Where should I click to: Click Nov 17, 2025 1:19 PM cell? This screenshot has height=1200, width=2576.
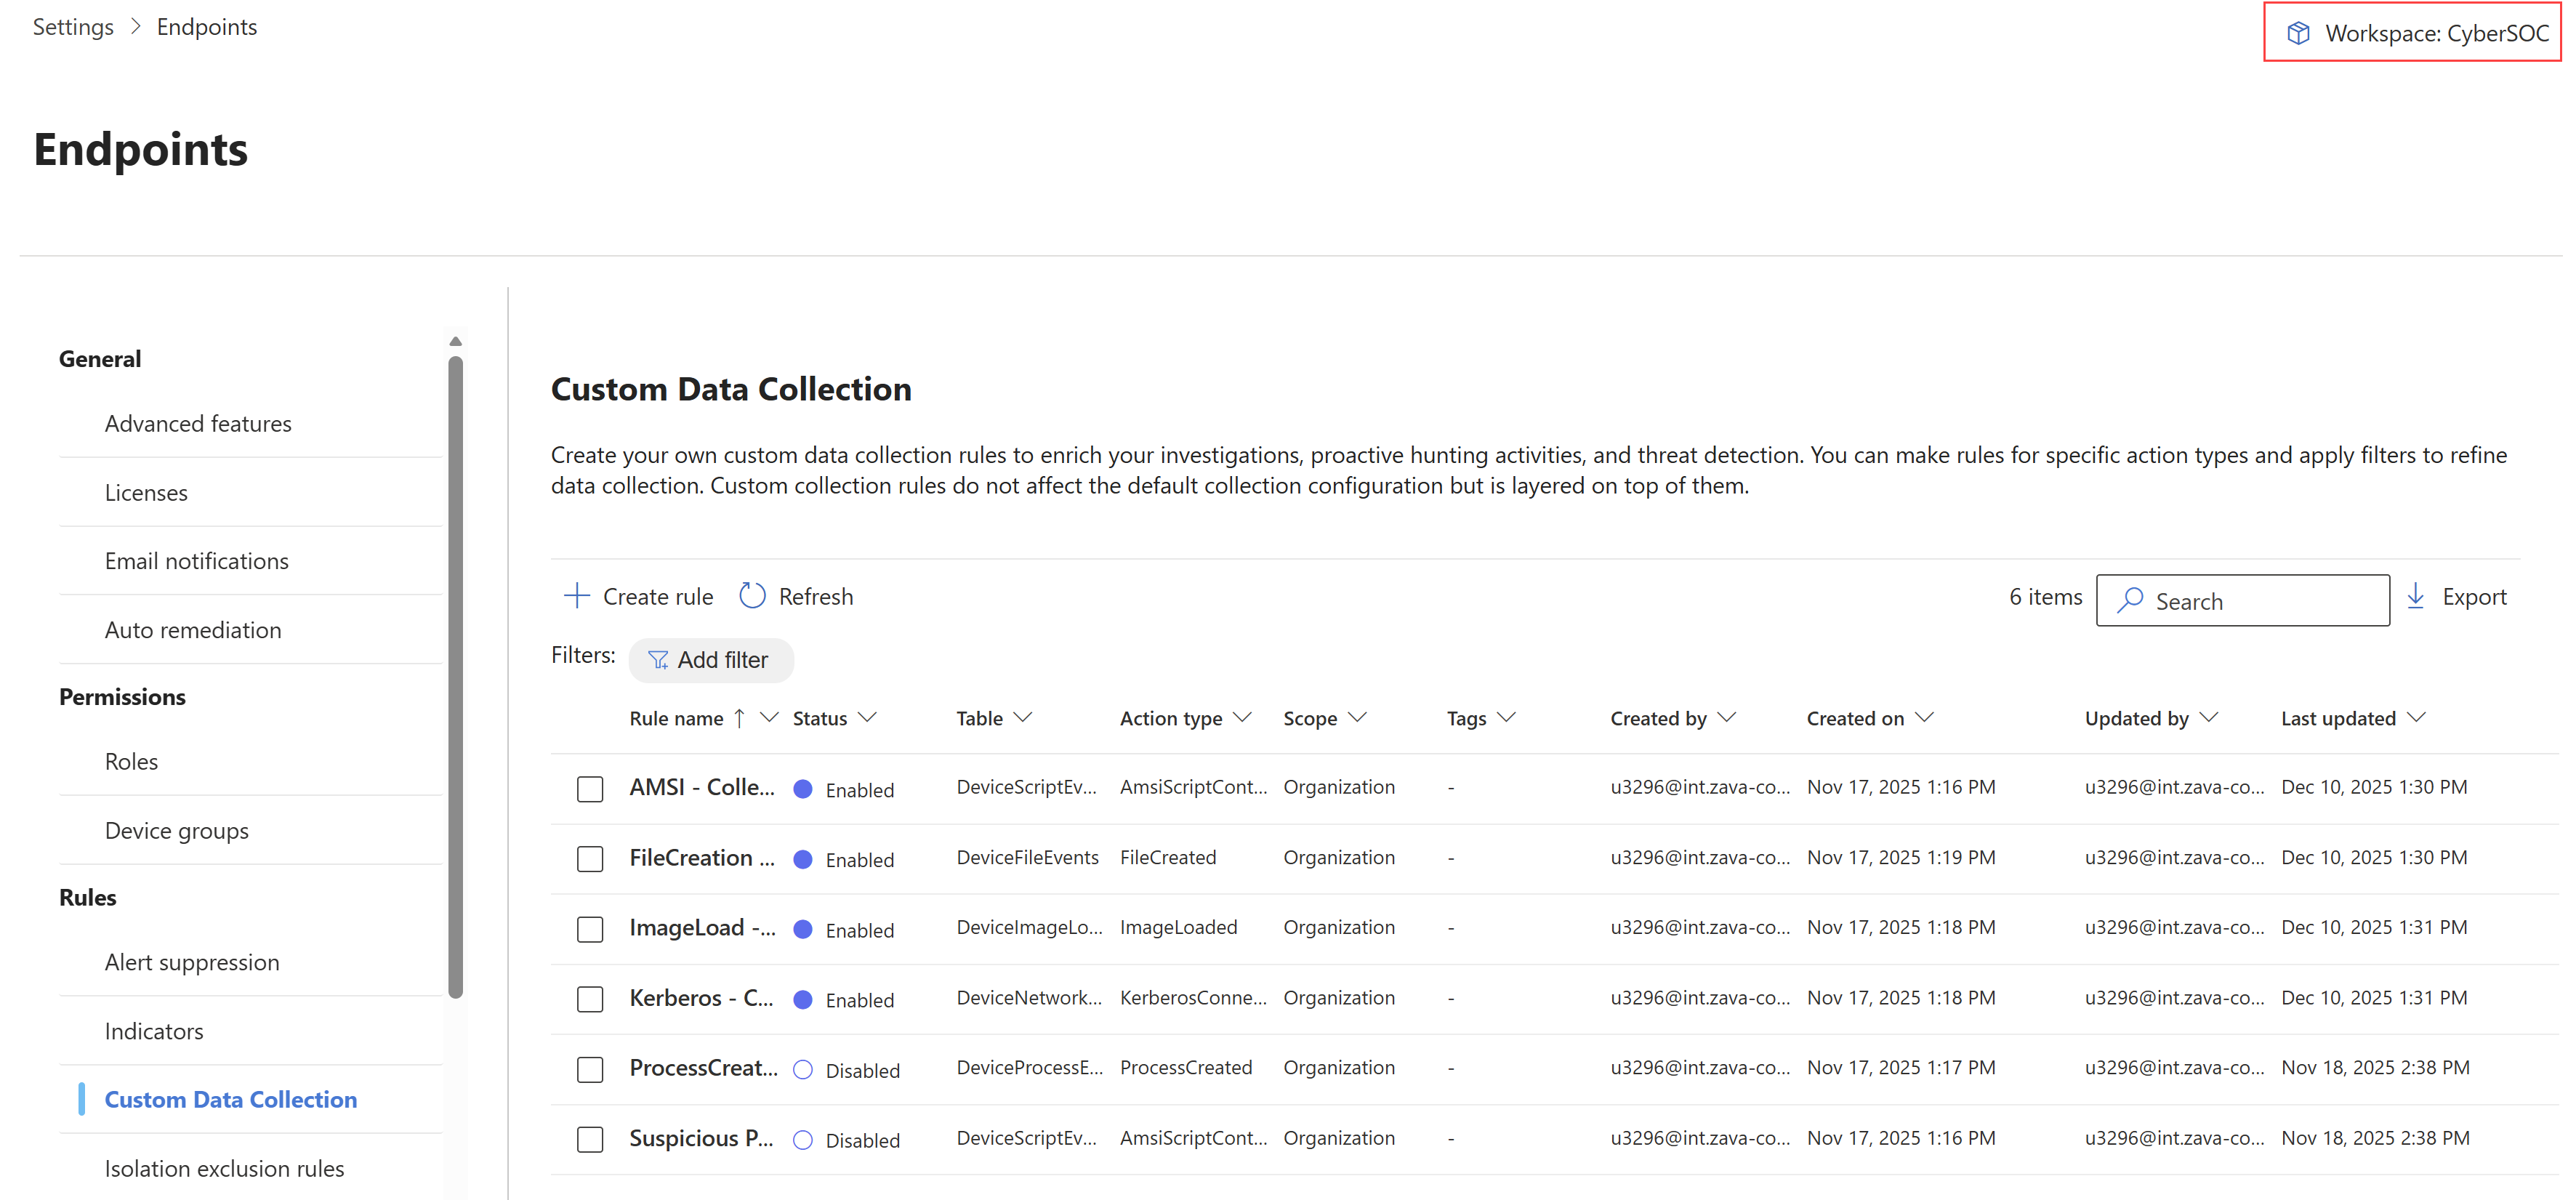click(1901, 857)
